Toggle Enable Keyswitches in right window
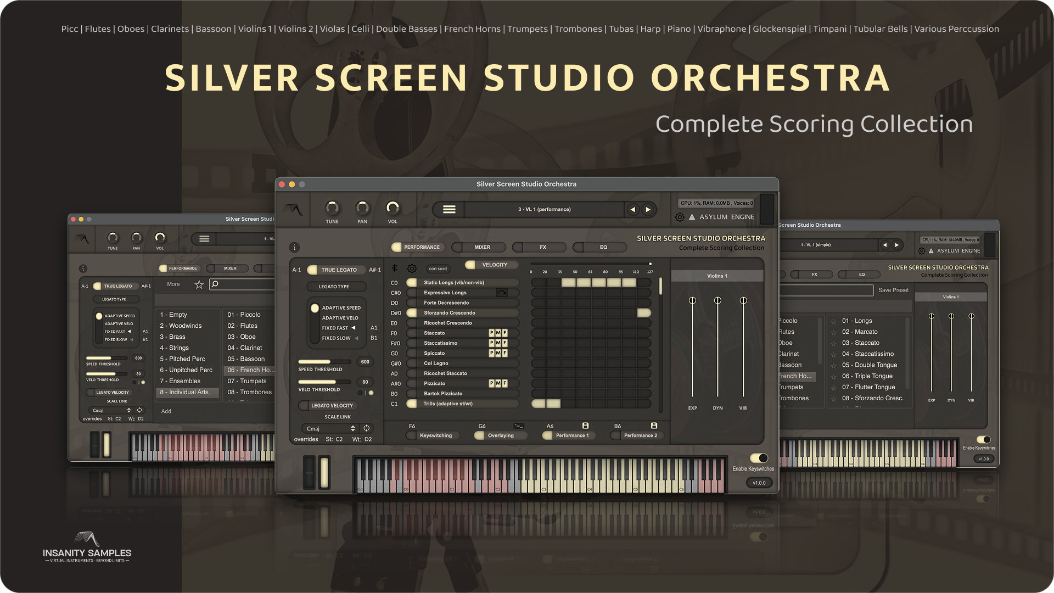 (x=984, y=440)
